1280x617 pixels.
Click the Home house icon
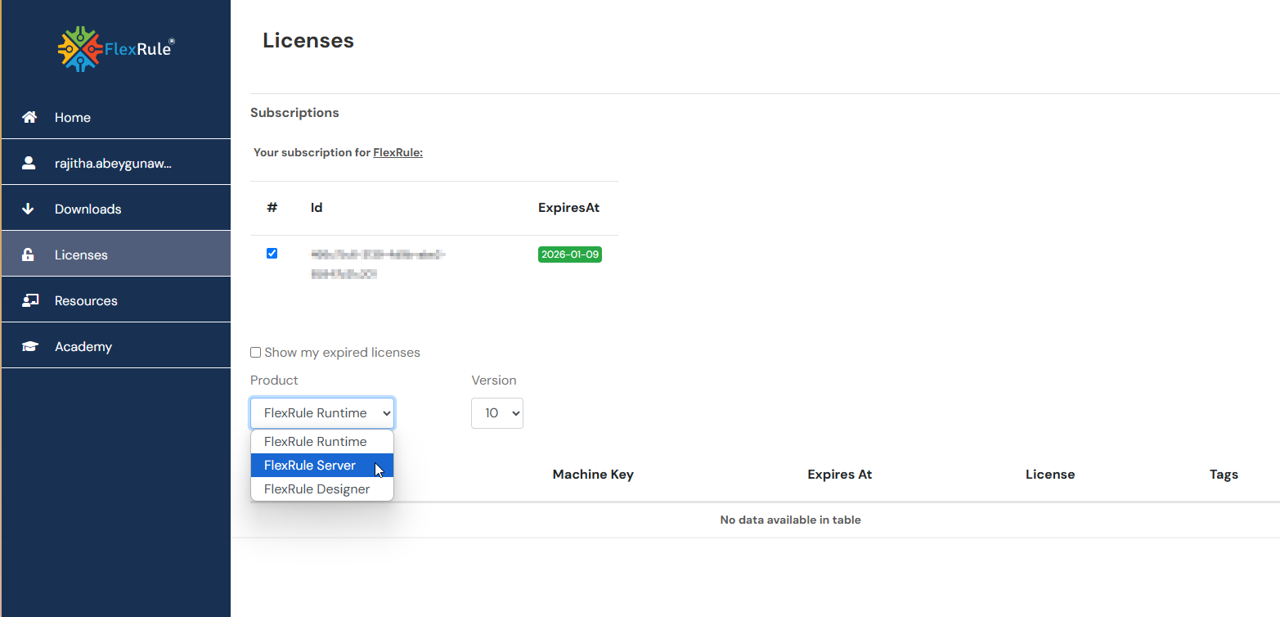29,117
